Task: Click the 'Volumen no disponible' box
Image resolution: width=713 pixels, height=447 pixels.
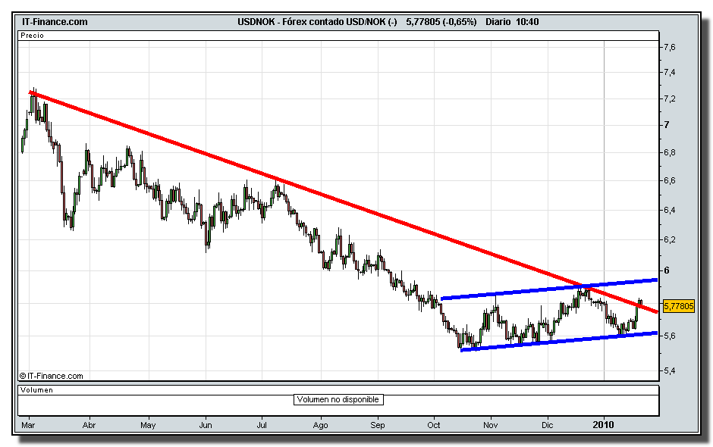Action: click(338, 400)
